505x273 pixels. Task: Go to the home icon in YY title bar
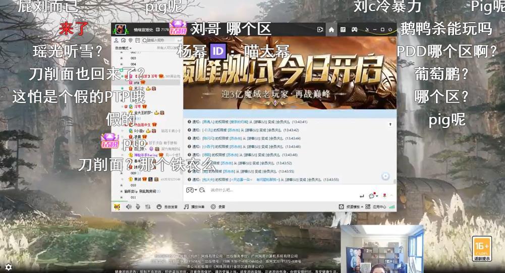click(x=331, y=30)
